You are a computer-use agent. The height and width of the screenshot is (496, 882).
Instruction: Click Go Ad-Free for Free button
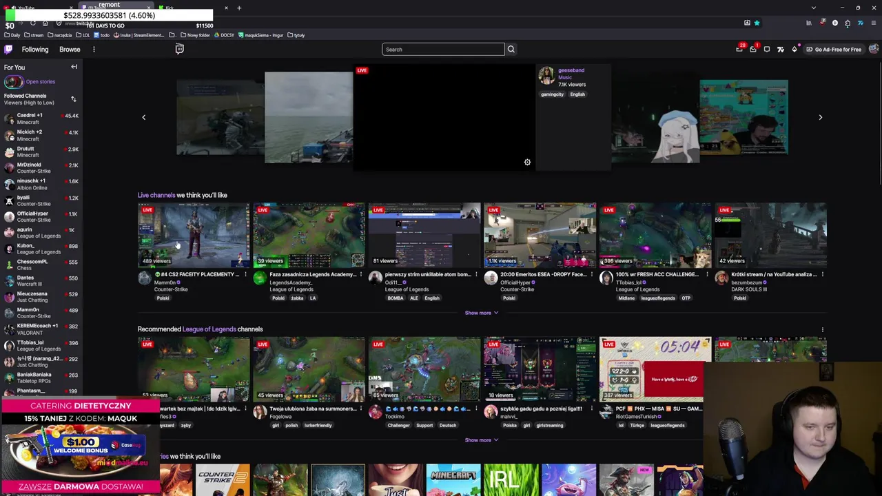pos(833,50)
